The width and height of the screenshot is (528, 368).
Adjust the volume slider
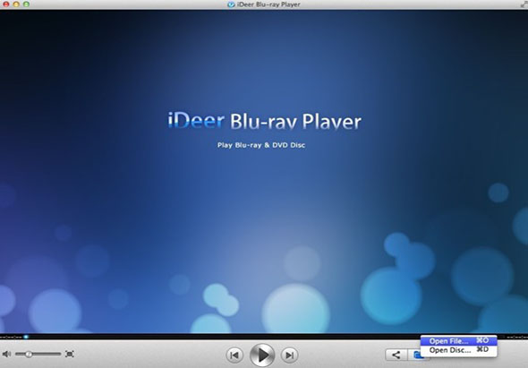38,354
